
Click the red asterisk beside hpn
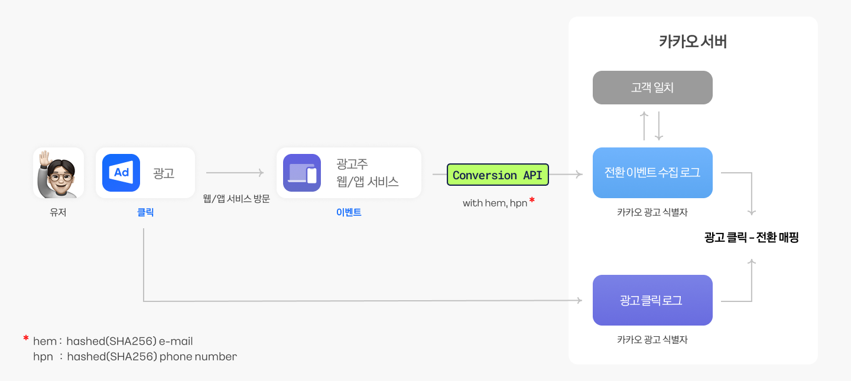click(532, 201)
